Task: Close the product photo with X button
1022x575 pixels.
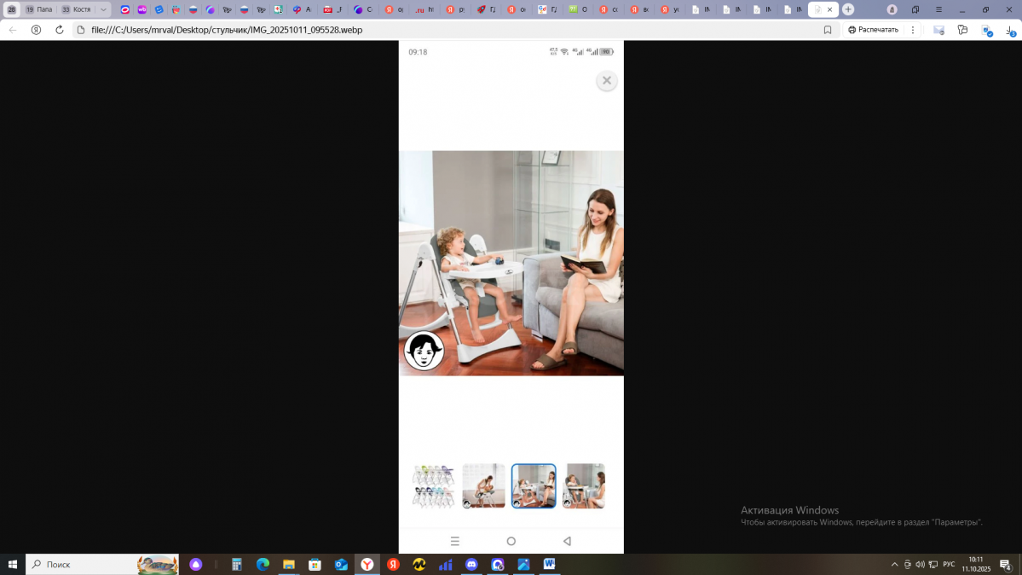Action: pos(606,80)
